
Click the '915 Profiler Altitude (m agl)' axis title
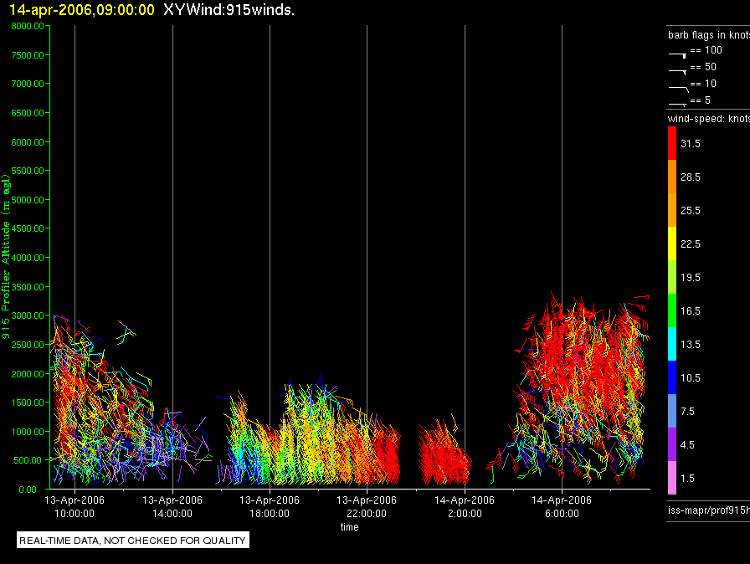(6, 257)
